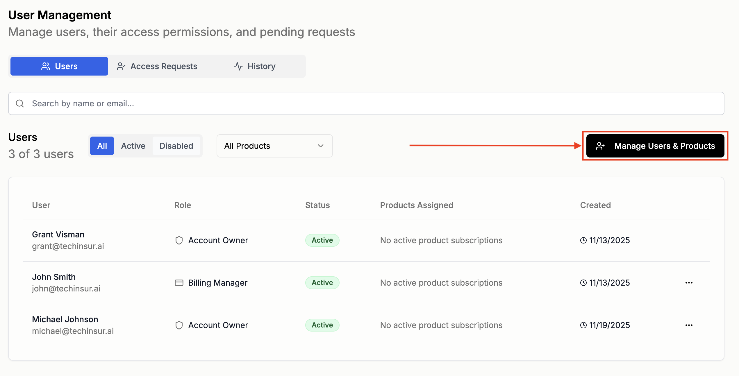Viewport: 739px width, 376px height.
Task: Open three-dot menu for John Smith
Action: click(x=689, y=283)
